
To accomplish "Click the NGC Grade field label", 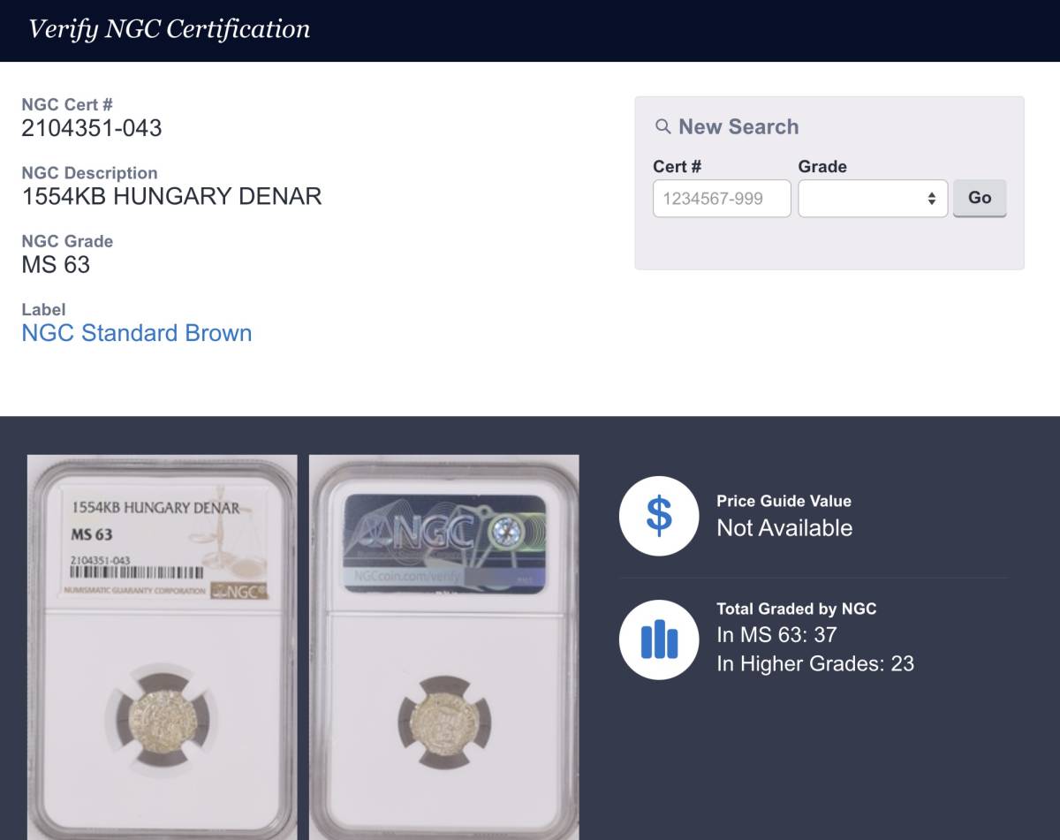I will (x=67, y=241).
